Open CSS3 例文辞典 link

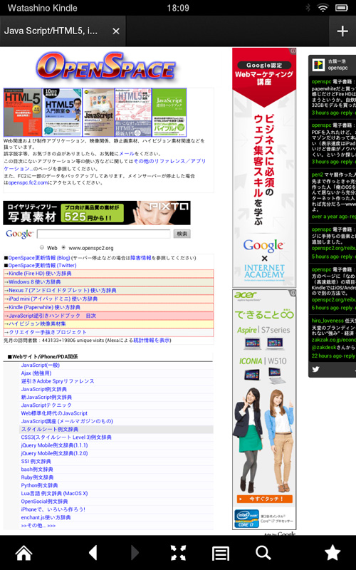pos(66,437)
